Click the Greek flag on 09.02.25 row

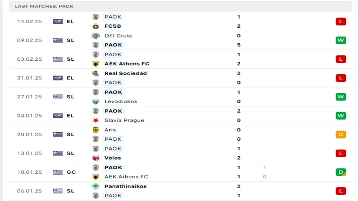coord(58,40)
